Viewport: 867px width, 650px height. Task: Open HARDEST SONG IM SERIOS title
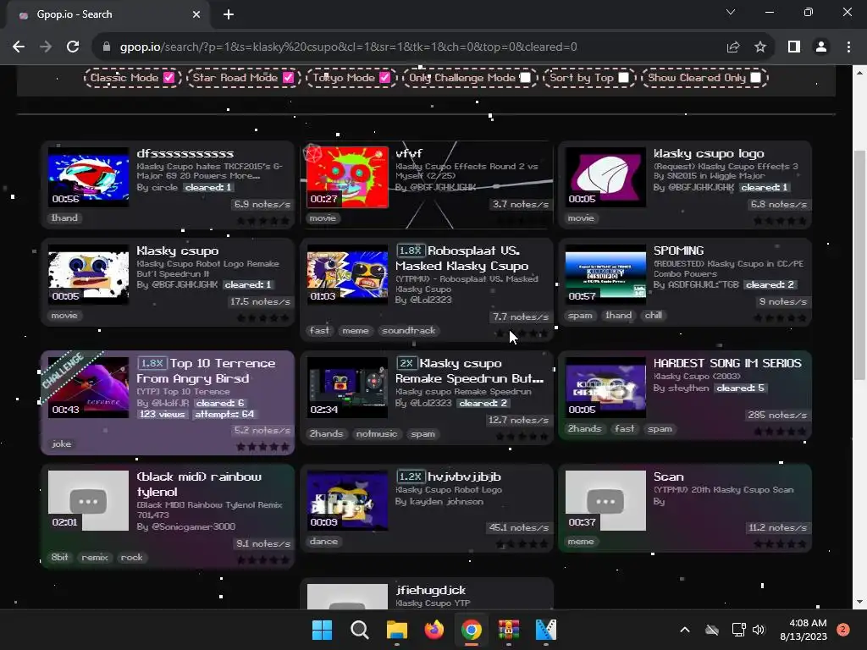click(x=727, y=363)
